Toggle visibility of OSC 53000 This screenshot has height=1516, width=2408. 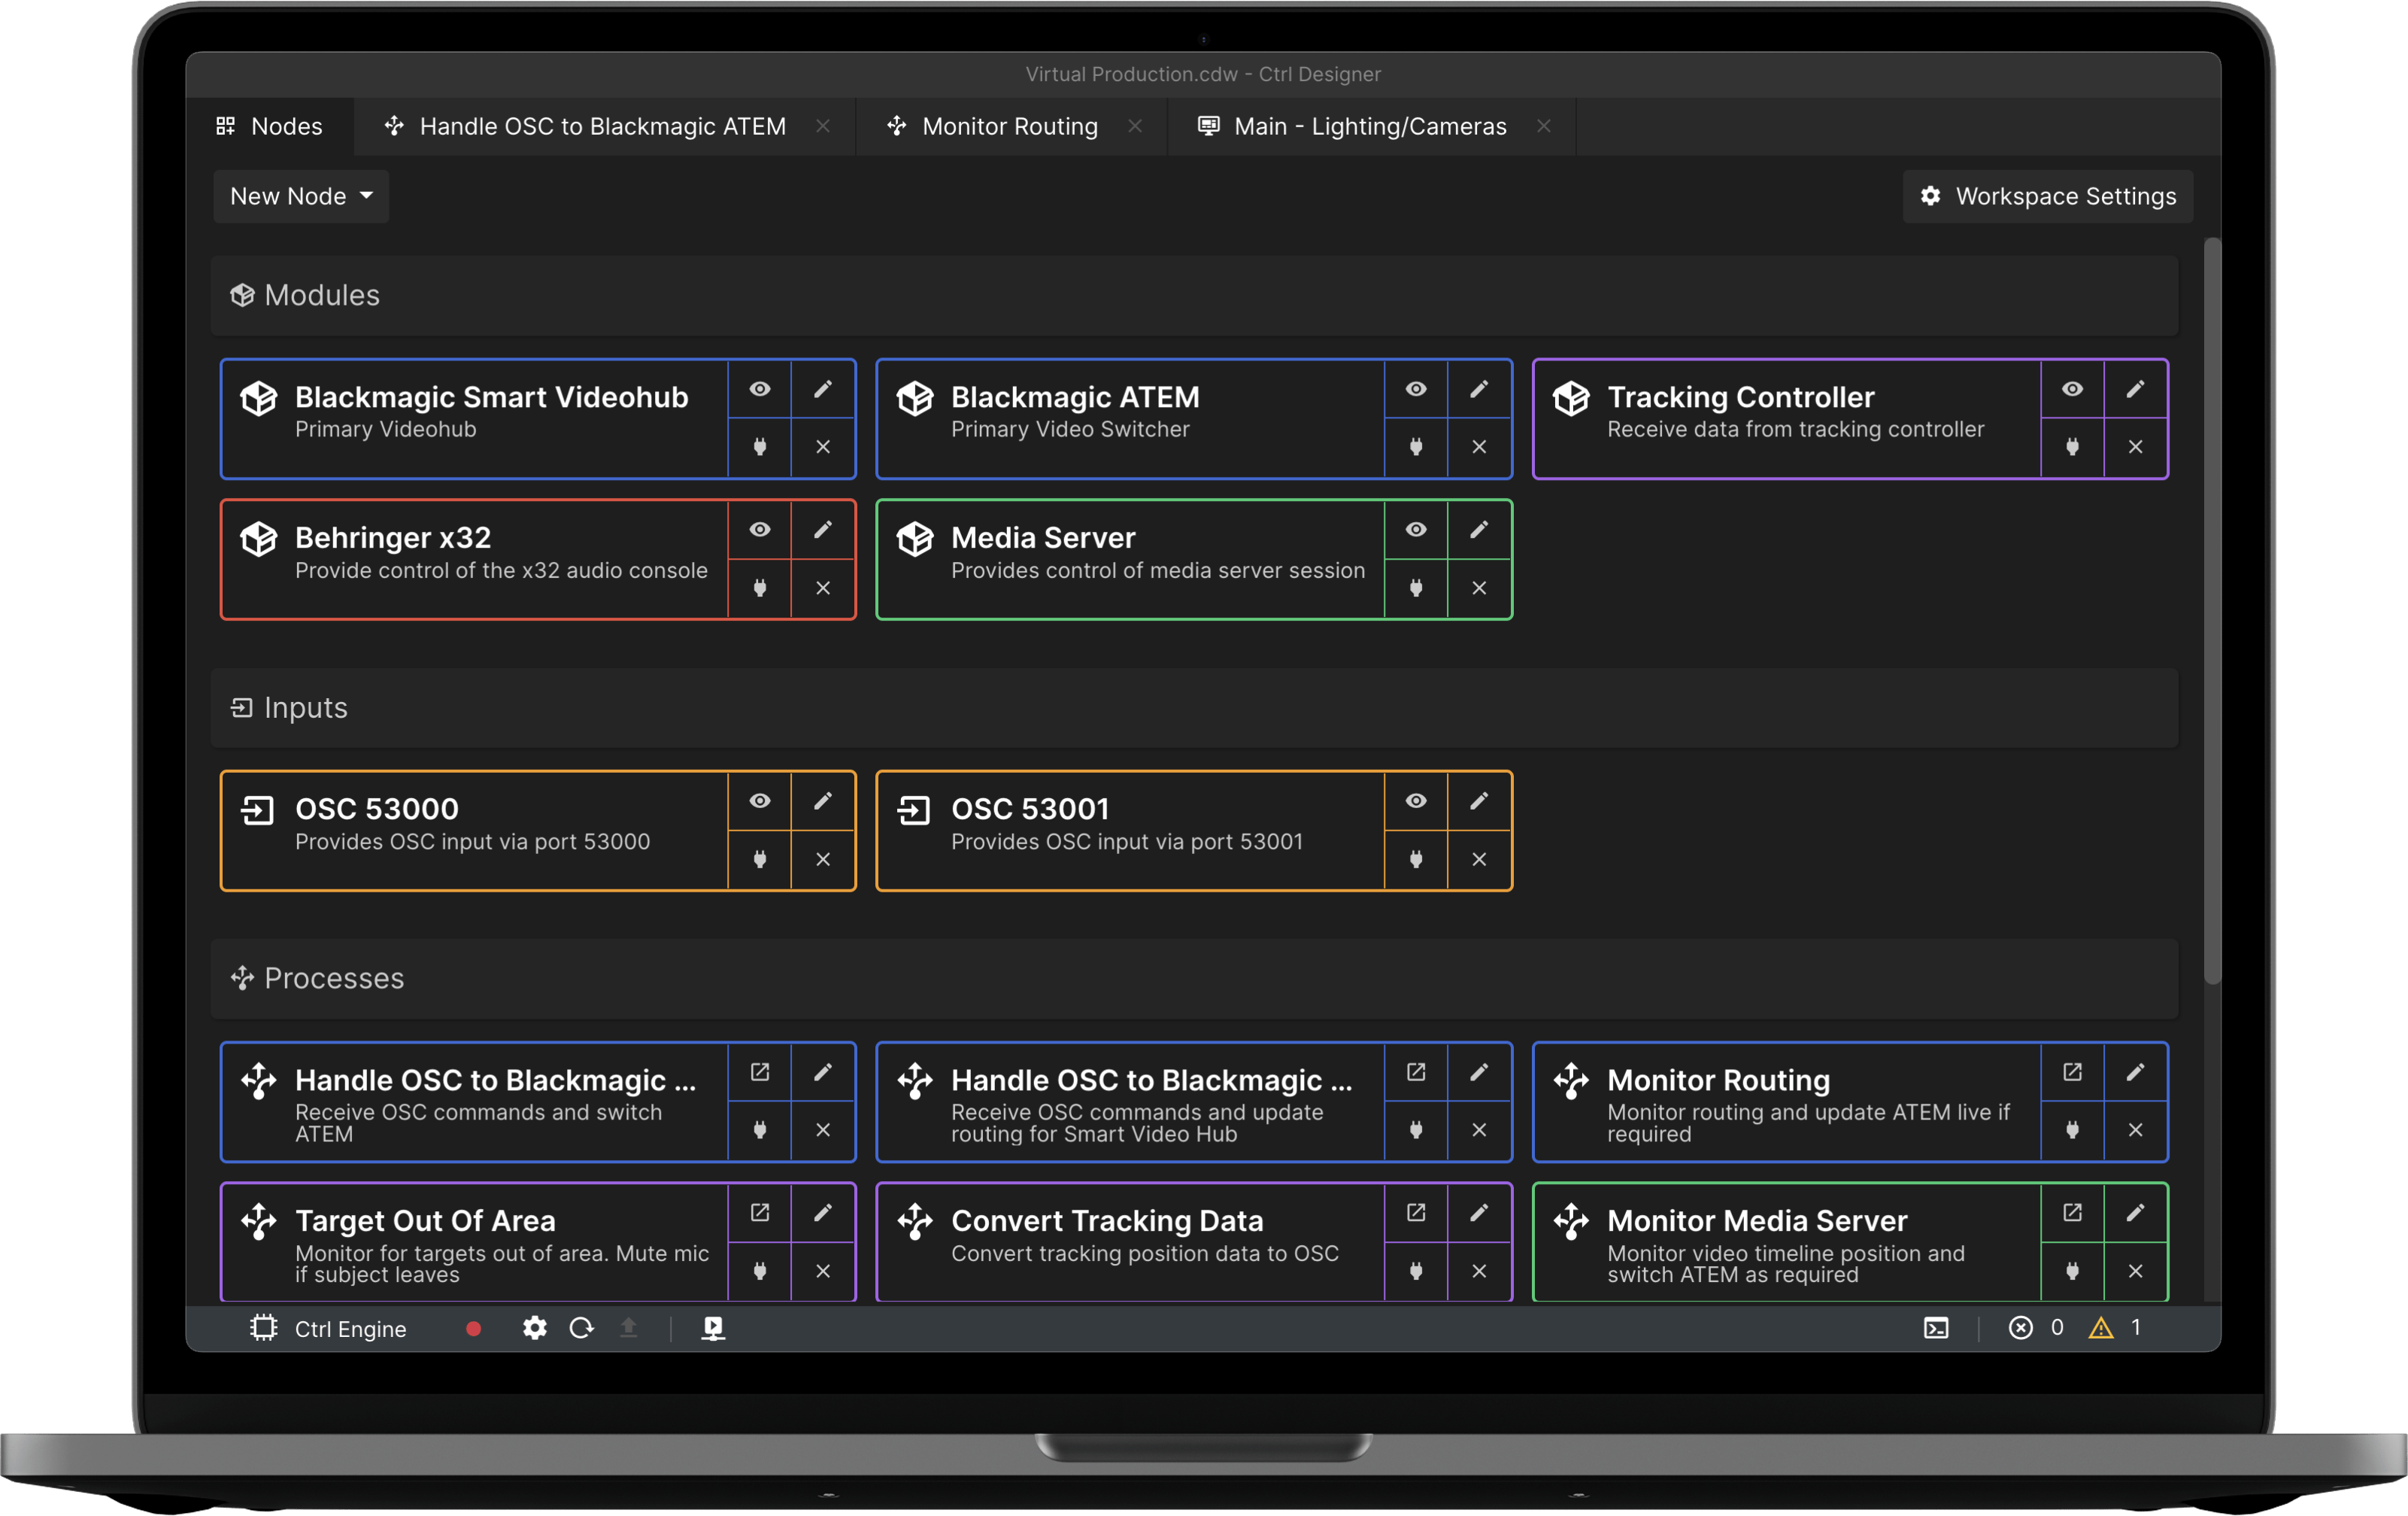point(760,801)
